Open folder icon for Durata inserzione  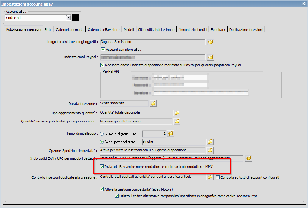(x=153, y=103)
